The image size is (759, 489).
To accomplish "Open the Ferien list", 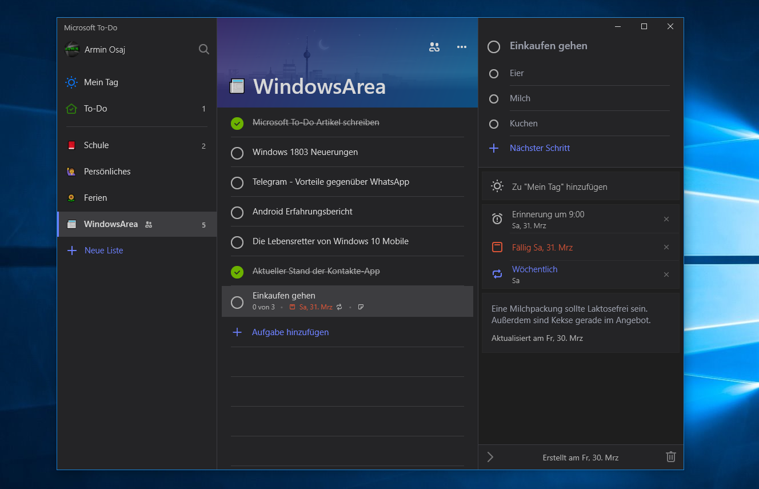I will pos(137,198).
